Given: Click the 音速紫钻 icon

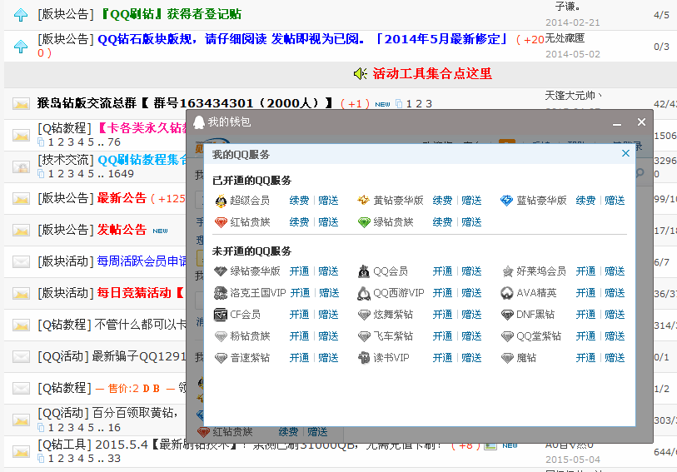Looking at the screenshot, I should [x=221, y=358].
